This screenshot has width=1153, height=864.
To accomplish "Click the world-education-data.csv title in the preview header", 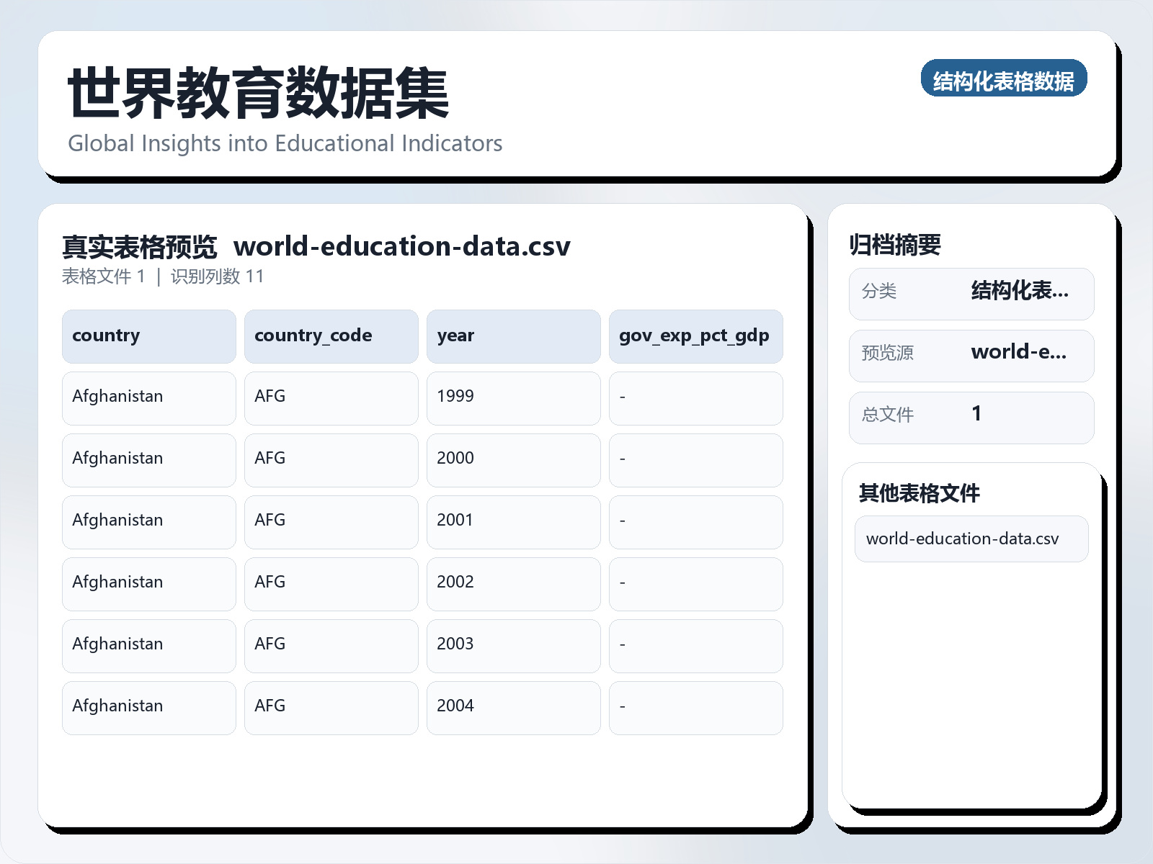I will 404,246.
